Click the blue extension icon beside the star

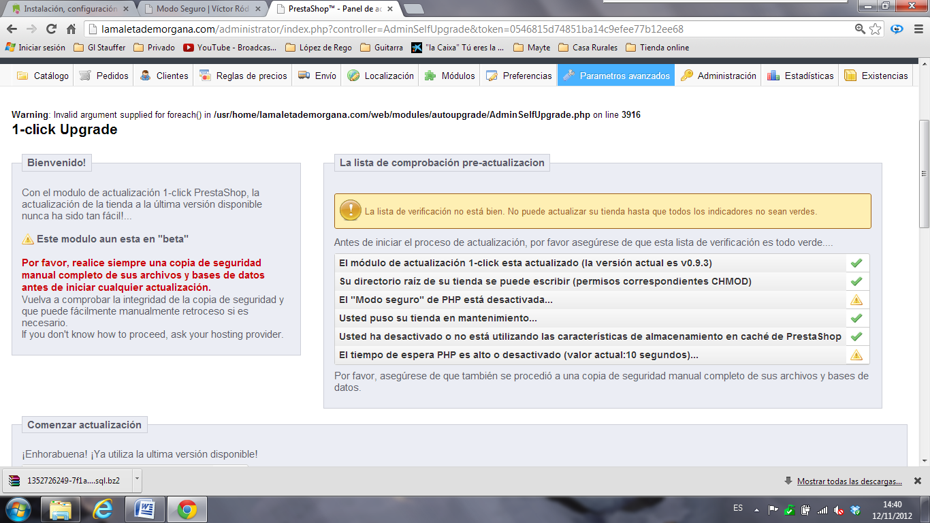(897, 29)
